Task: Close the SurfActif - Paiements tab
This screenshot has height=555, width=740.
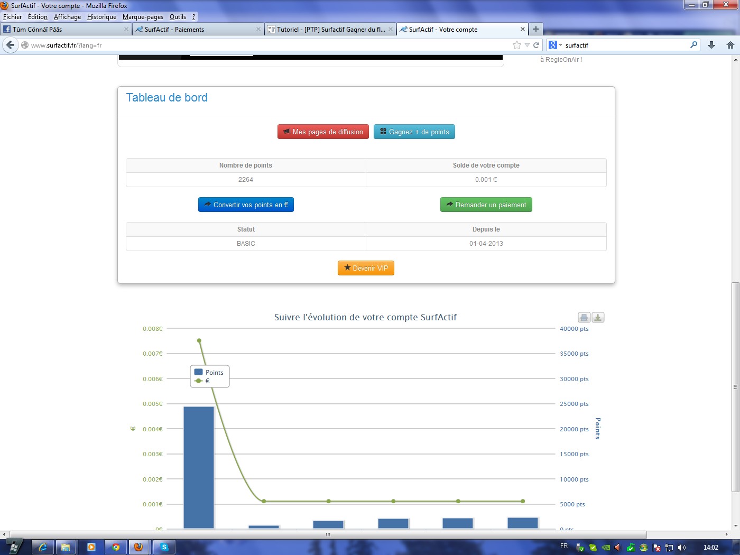Action: (258, 30)
